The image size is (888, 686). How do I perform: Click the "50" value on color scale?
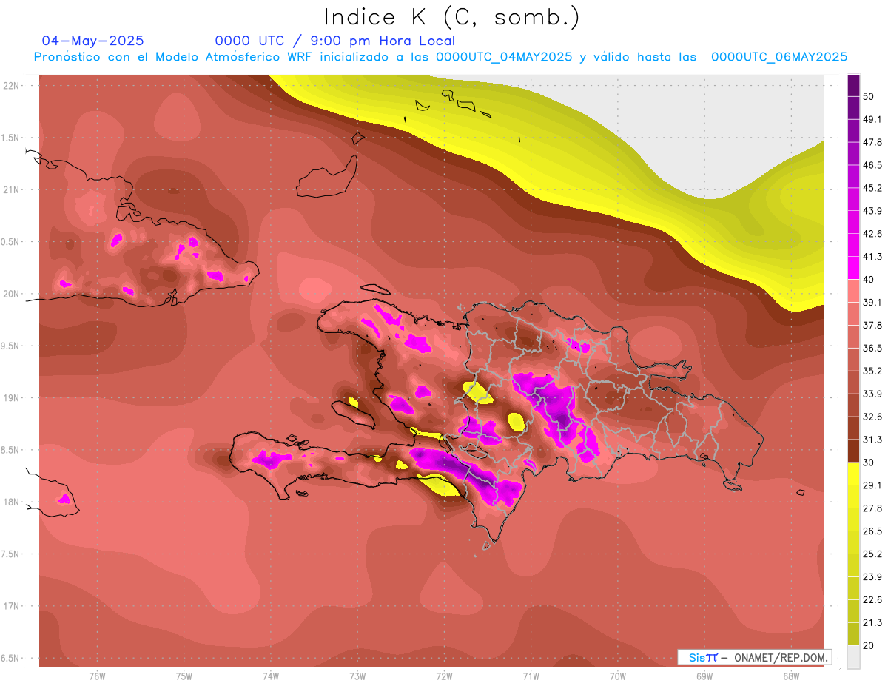(869, 96)
